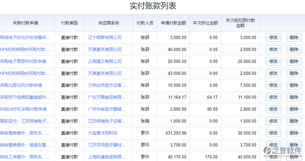The height and width of the screenshot is (161, 305).
Task: Open supplier 广东天赐食品有限…
Action: tap(107, 97)
